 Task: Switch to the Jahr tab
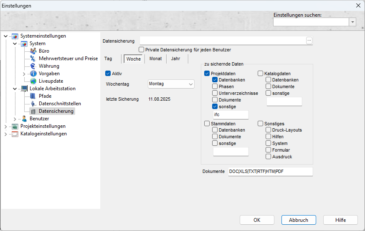(x=175, y=59)
